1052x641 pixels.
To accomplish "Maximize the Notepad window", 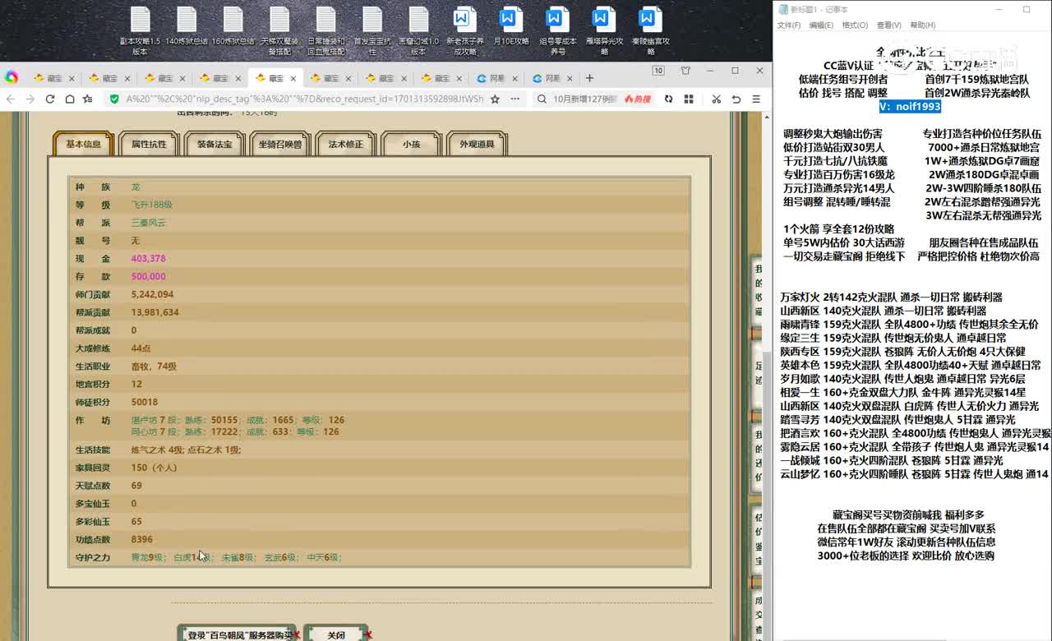I will (x=1027, y=10).
